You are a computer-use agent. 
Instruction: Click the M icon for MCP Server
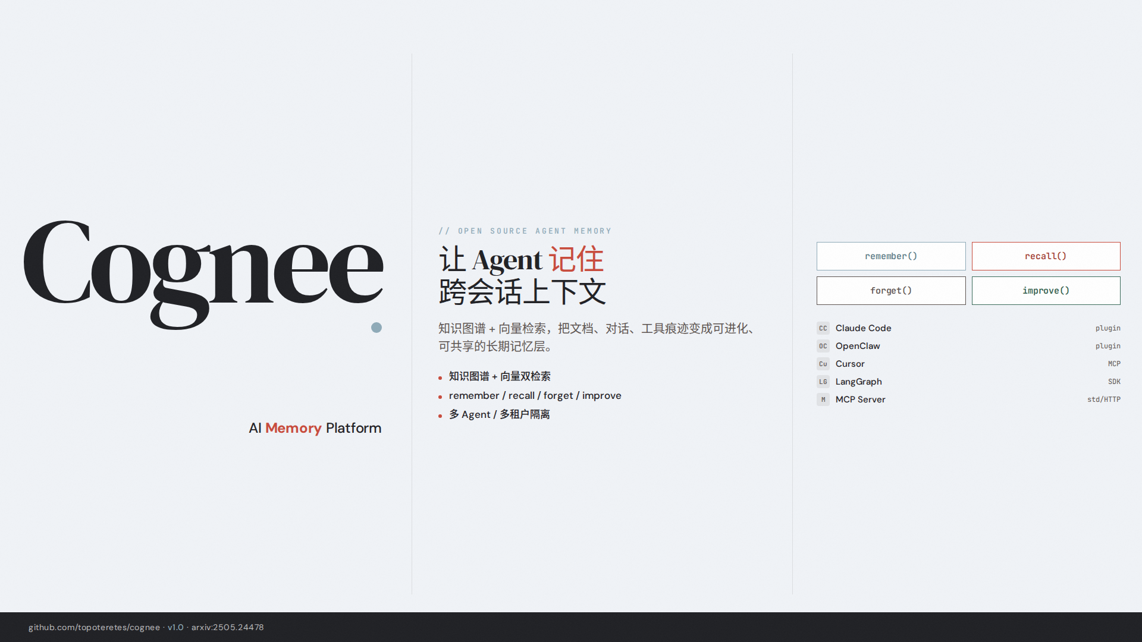823,399
